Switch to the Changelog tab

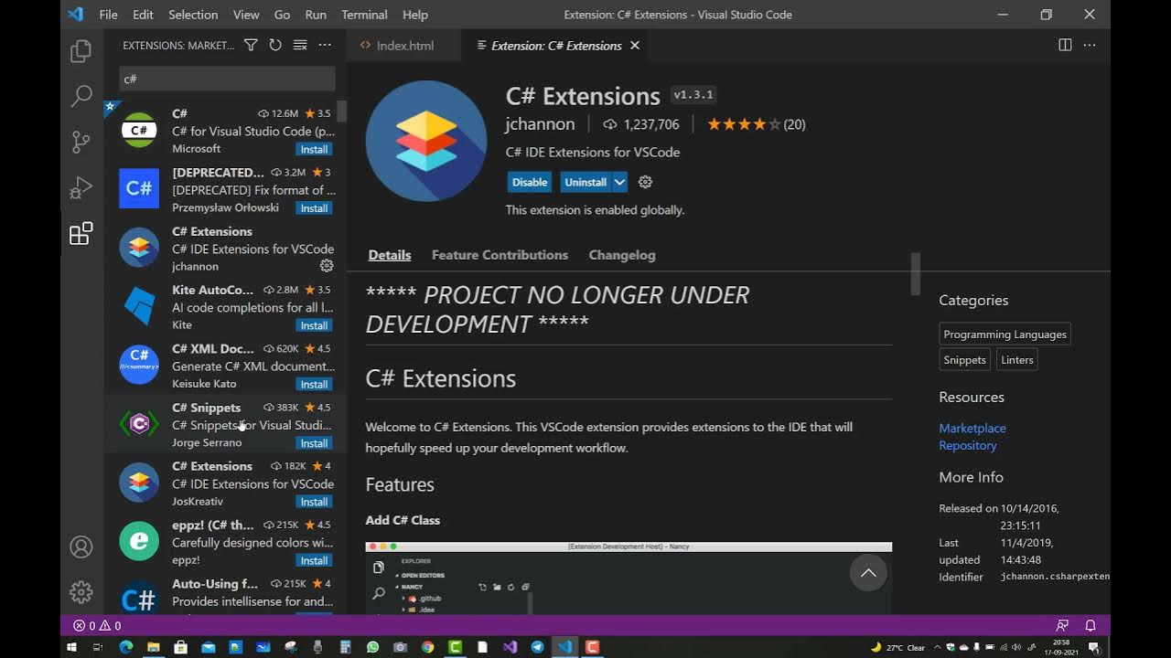[622, 255]
